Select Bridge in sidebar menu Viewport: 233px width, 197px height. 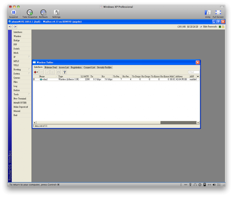[x=16, y=40]
